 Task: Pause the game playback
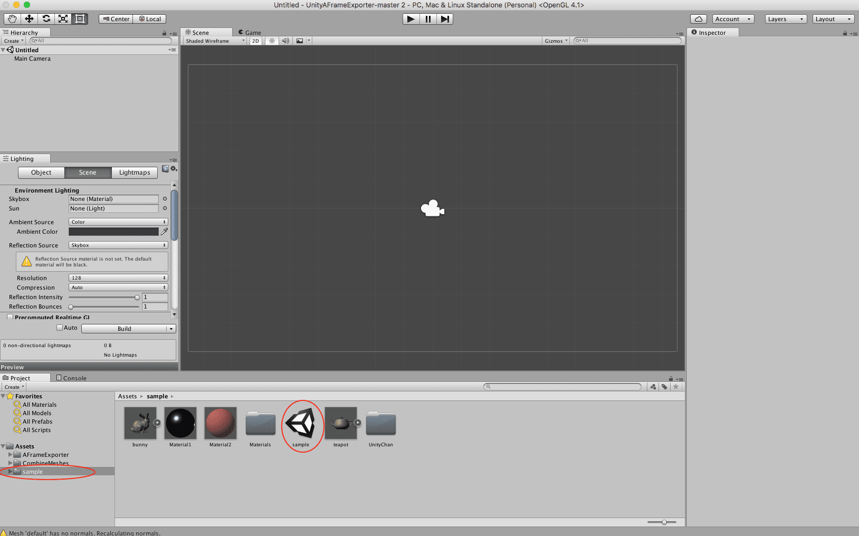(x=428, y=19)
